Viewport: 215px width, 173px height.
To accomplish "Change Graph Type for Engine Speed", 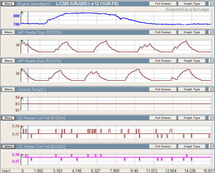I will 192,4.
